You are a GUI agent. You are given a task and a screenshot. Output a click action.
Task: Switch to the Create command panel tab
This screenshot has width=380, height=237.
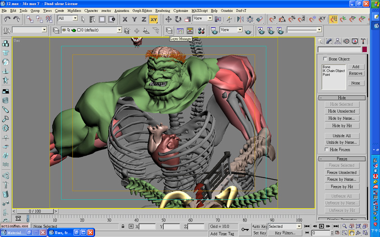[x=321, y=41]
